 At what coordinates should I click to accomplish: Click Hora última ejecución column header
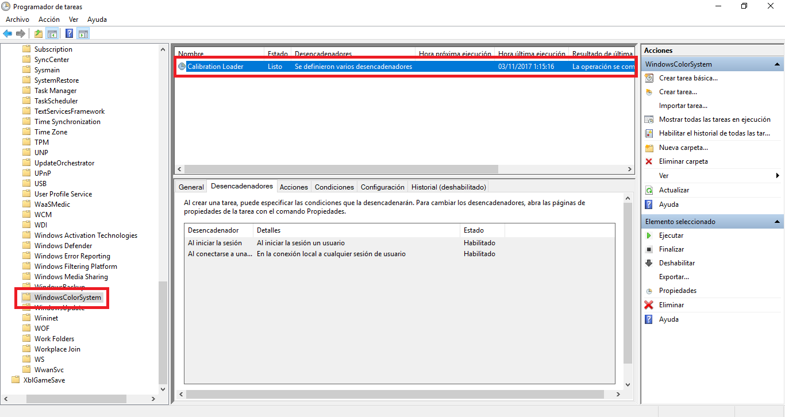pyautogui.click(x=532, y=53)
